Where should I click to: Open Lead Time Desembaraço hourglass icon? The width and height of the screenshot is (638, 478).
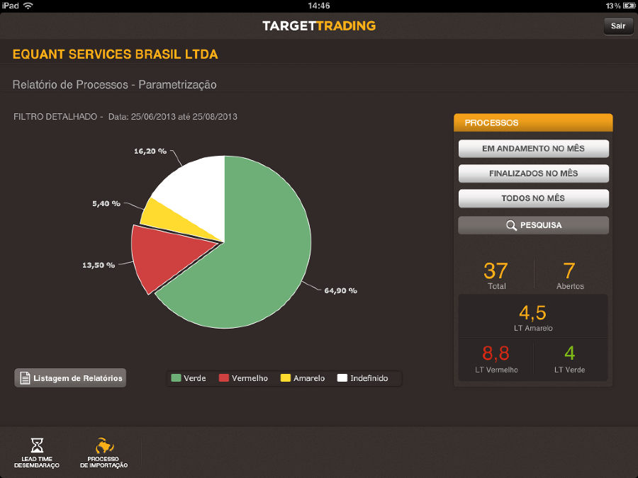click(37, 445)
